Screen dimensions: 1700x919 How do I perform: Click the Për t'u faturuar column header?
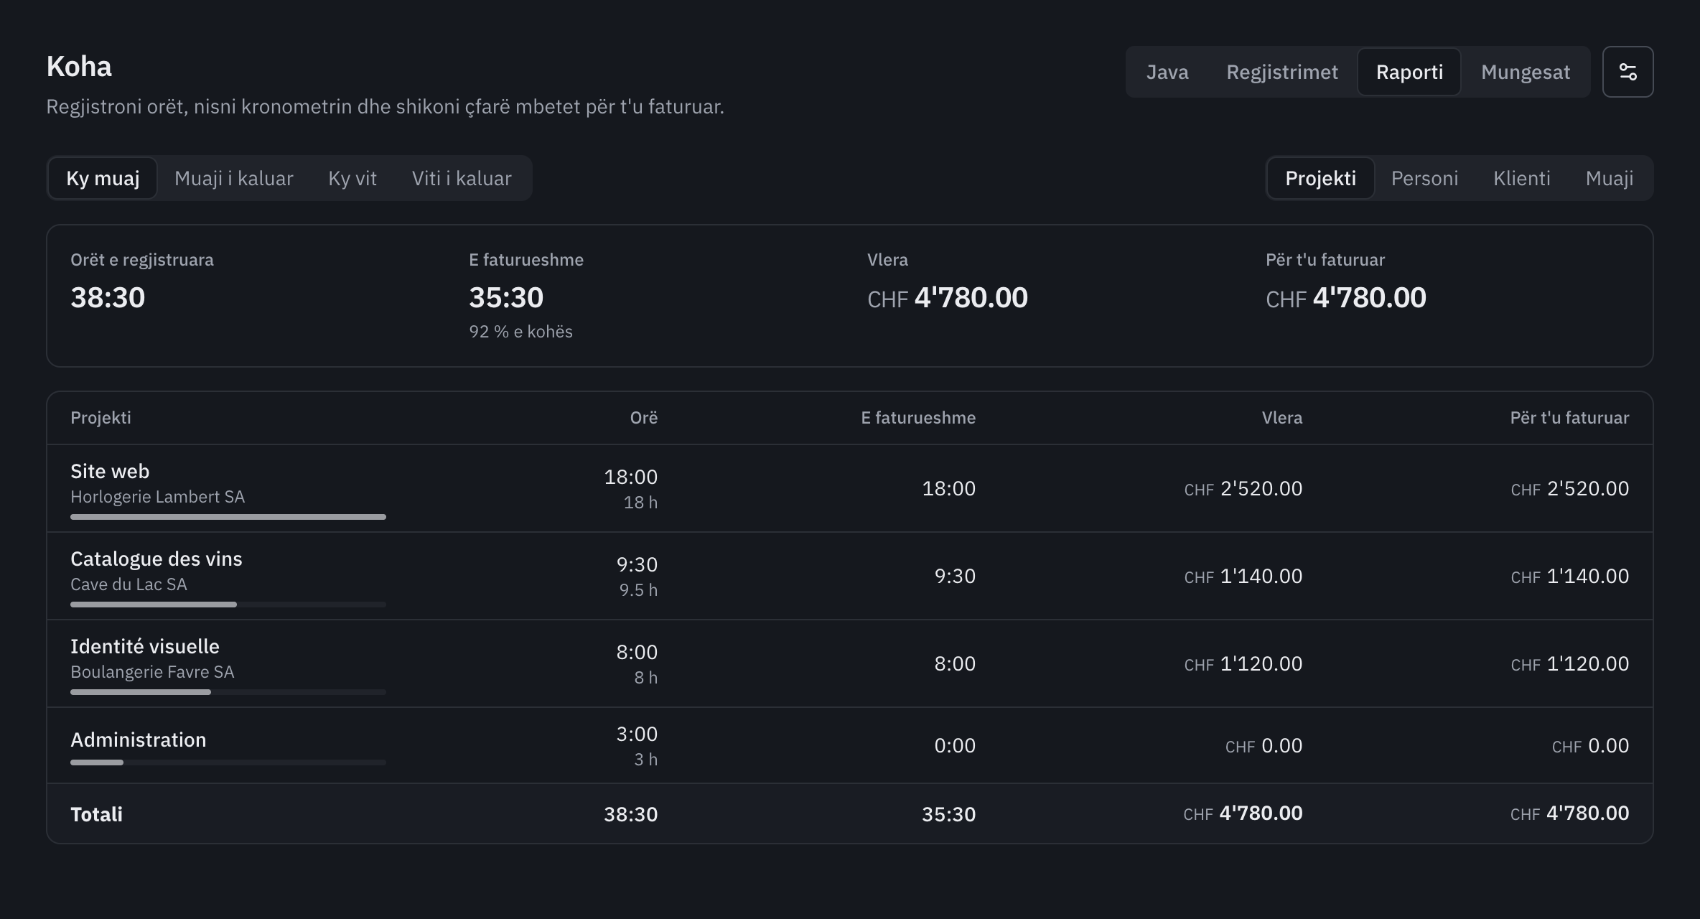coord(1569,418)
